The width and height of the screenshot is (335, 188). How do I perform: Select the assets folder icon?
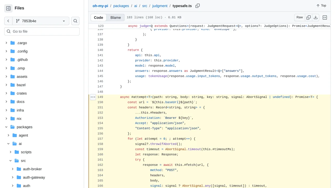[x=13, y=77]
